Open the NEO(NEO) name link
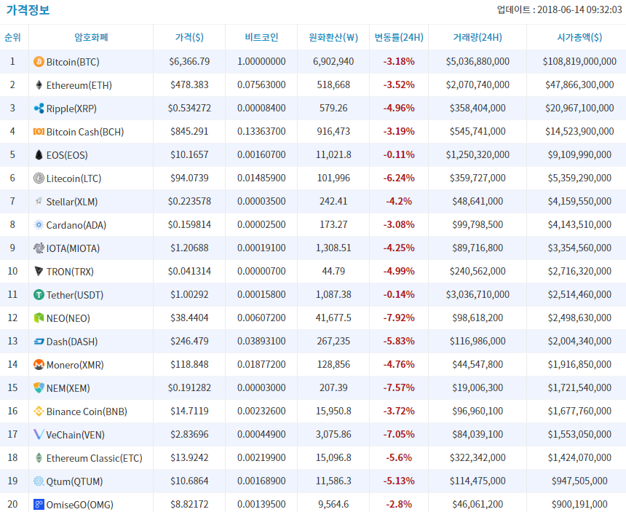 coord(68,318)
